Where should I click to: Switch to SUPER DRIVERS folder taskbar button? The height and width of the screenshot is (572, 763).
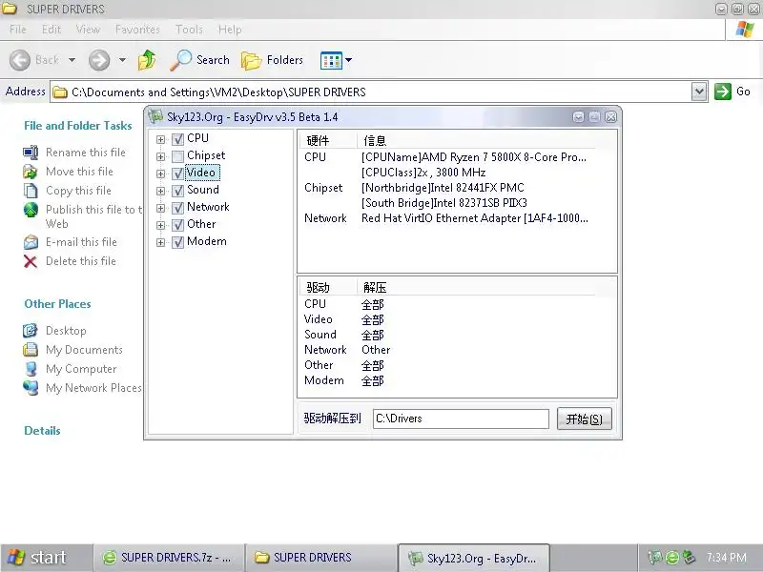(x=320, y=558)
